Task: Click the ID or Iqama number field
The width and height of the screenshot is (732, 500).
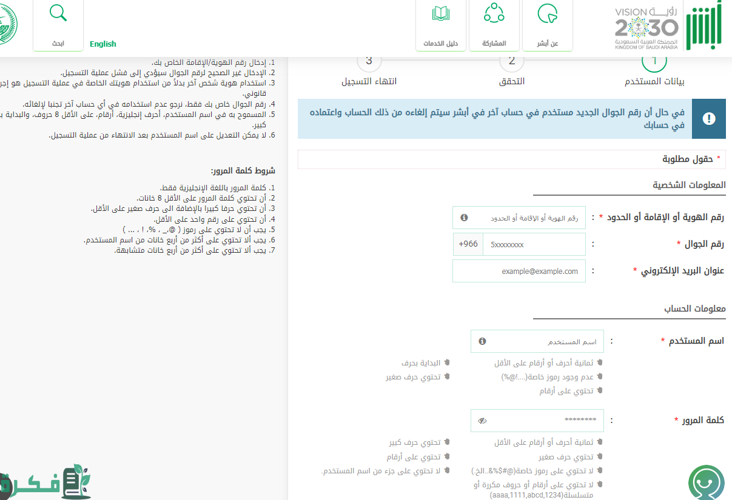Action: pyautogui.click(x=525, y=217)
